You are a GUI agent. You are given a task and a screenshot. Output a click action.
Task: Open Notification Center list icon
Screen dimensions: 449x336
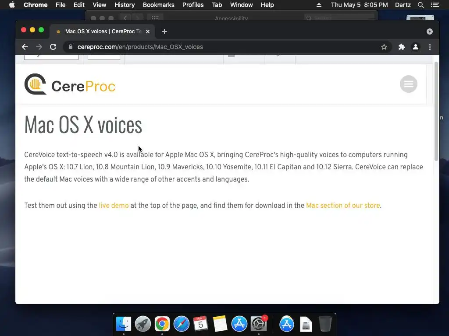tap(435, 5)
